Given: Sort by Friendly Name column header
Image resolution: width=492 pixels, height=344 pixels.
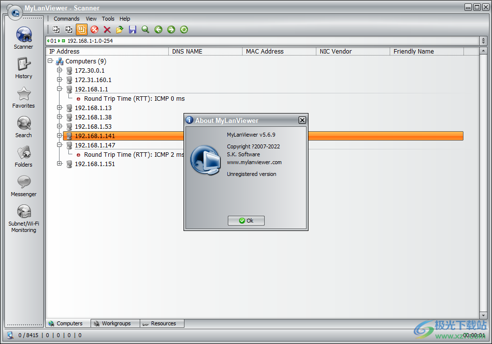Looking at the screenshot, I should 427,52.
